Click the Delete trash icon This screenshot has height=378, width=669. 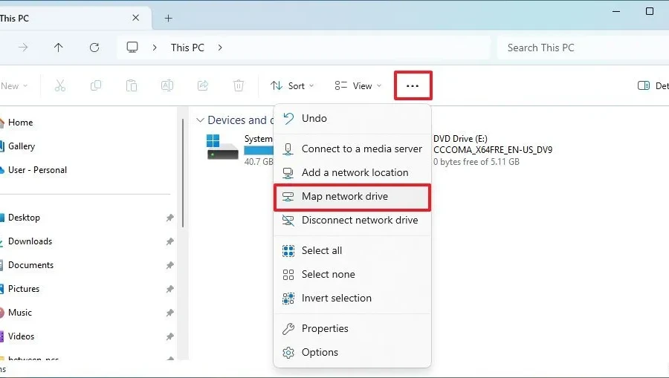(239, 85)
